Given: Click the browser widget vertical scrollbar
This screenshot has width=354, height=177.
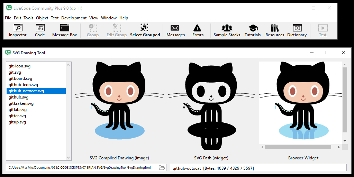Looking at the screenshot, I should tap(345, 100).
